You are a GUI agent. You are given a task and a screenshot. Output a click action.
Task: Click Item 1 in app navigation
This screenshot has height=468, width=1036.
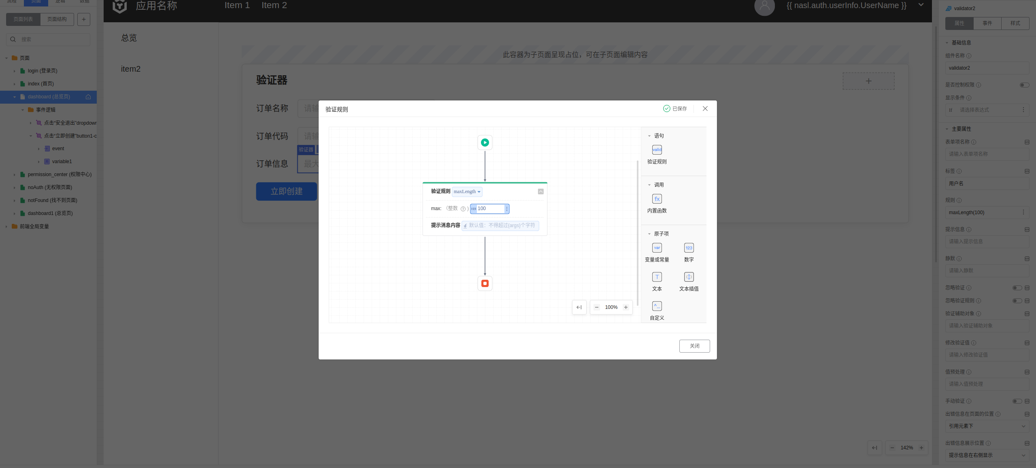click(x=237, y=5)
